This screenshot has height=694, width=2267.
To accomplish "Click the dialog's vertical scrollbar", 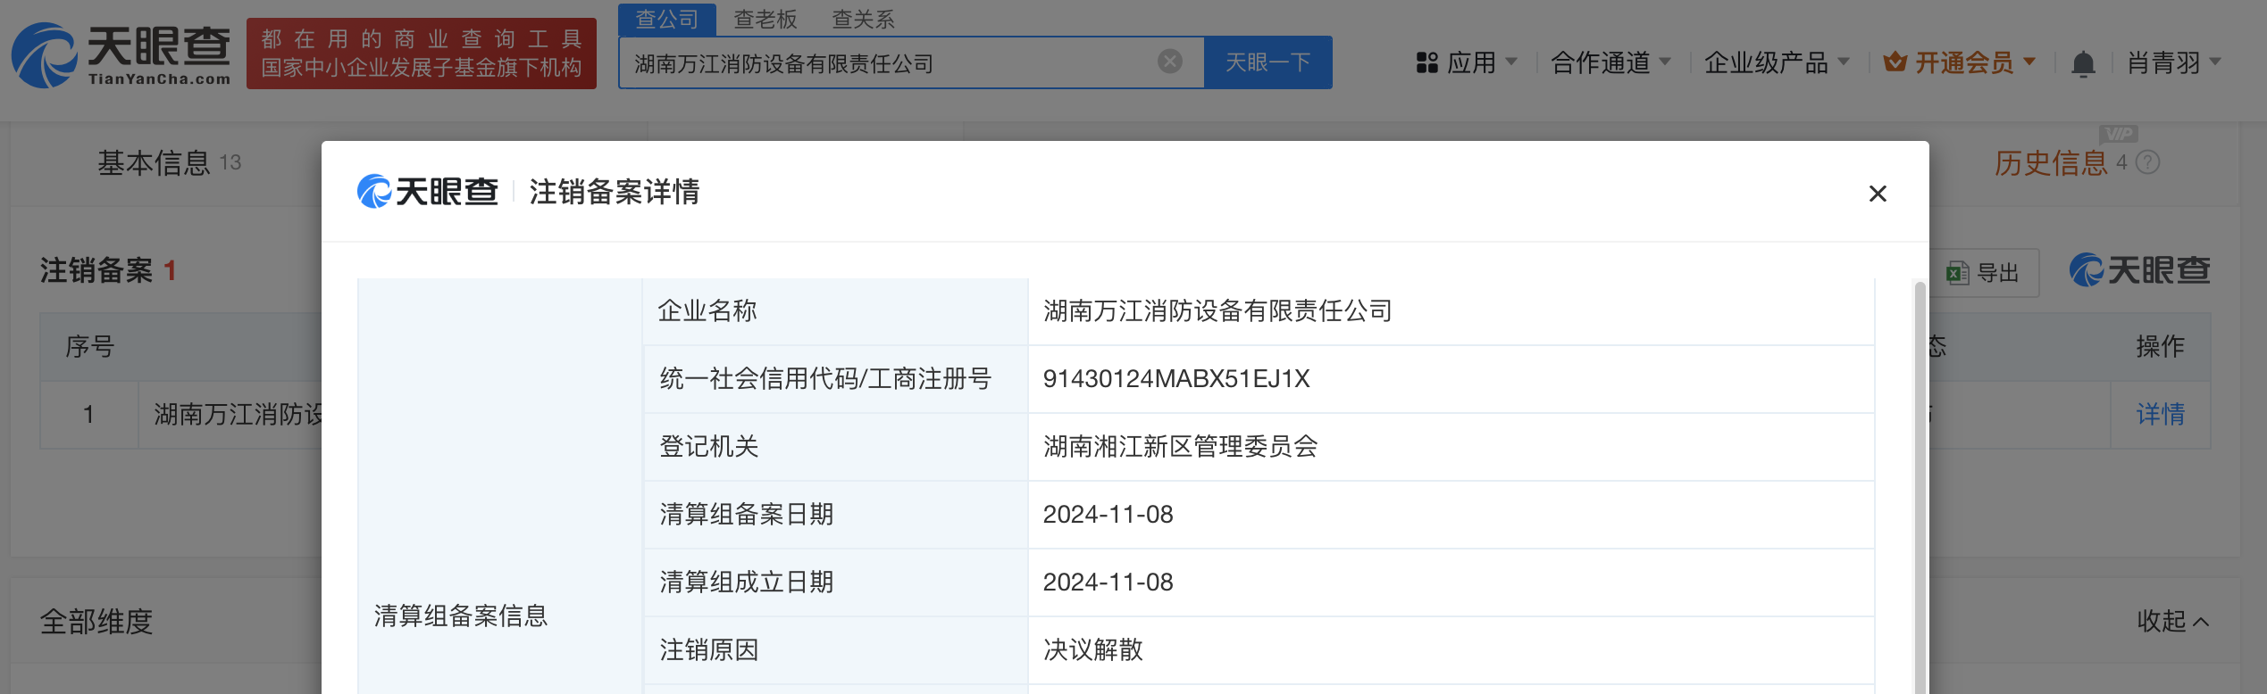I will click(1919, 486).
